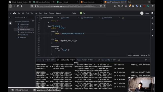Open editor status bar gear settings
This screenshot has height=92, width=163.
tap(149, 55)
